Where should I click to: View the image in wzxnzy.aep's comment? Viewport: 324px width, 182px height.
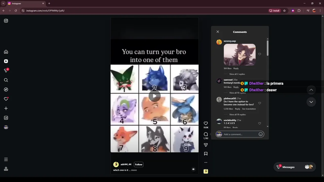[240, 55]
